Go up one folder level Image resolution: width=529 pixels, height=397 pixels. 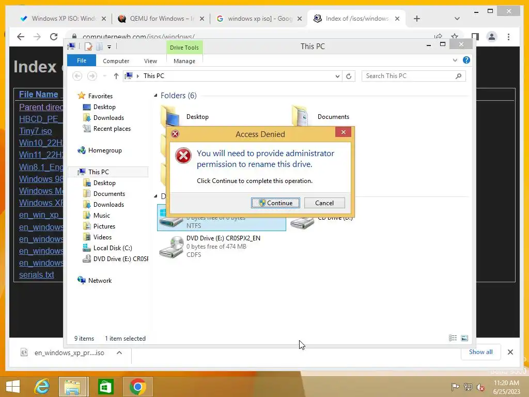(x=116, y=76)
